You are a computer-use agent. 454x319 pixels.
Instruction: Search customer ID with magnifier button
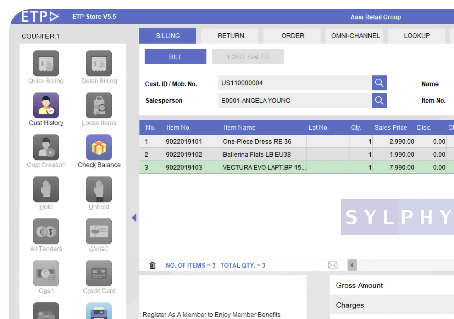click(x=379, y=83)
